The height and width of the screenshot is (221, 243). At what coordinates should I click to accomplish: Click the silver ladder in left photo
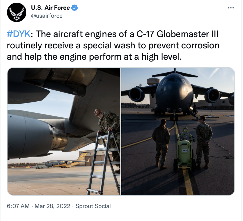point(103,163)
